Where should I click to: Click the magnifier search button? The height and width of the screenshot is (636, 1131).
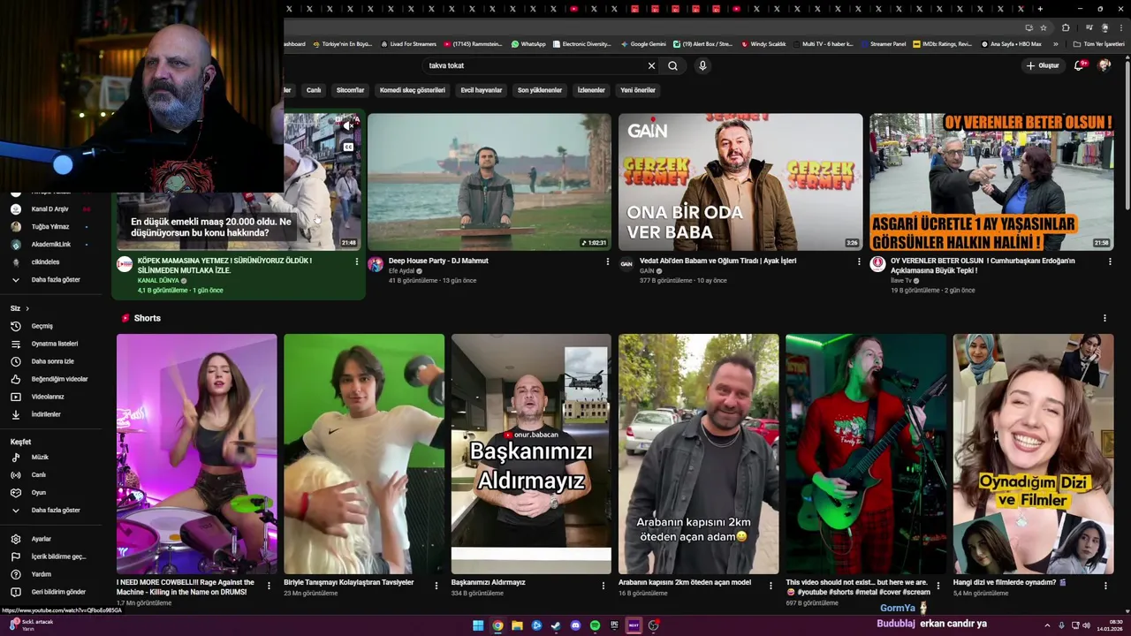(x=672, y=65)
